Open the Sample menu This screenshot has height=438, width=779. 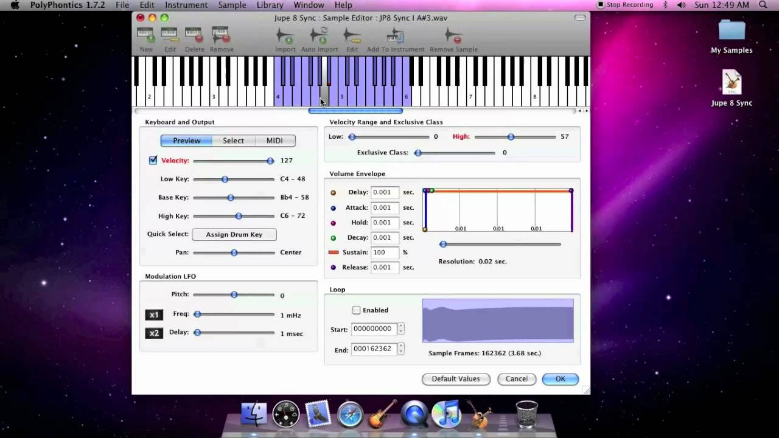[x=232, y=5]
